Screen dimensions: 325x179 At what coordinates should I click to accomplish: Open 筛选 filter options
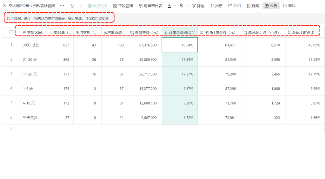[x=198, y=6]
